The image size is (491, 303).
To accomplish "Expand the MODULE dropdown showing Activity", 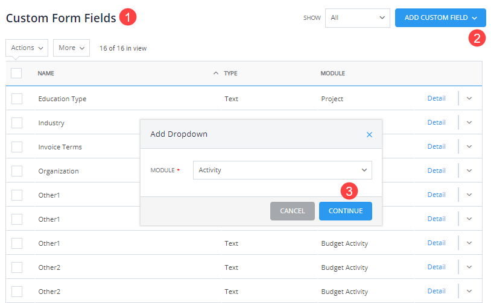I will 282,170.
